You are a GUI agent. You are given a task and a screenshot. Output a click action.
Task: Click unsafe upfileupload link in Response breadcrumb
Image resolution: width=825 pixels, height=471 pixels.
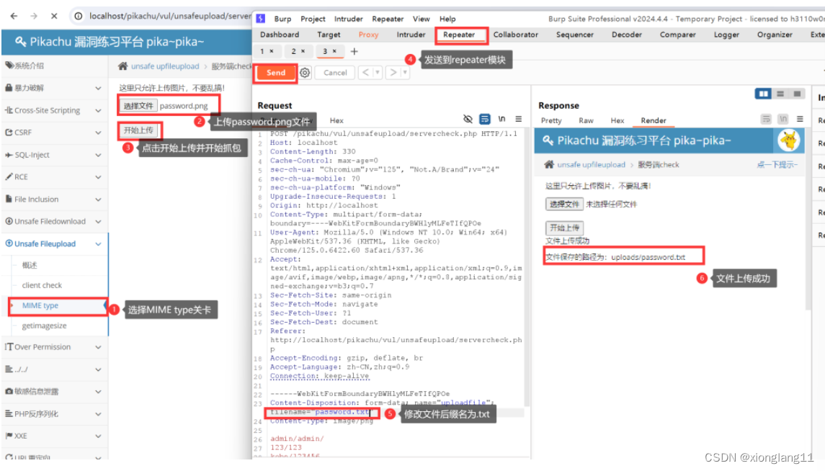point(592,164)
